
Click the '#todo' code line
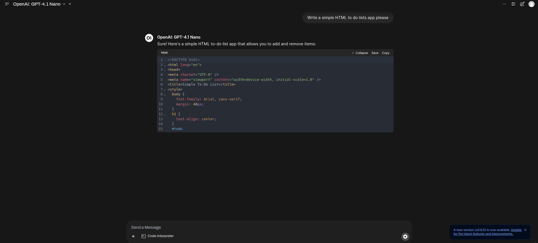pyautogui.click(x=177, y=129)
